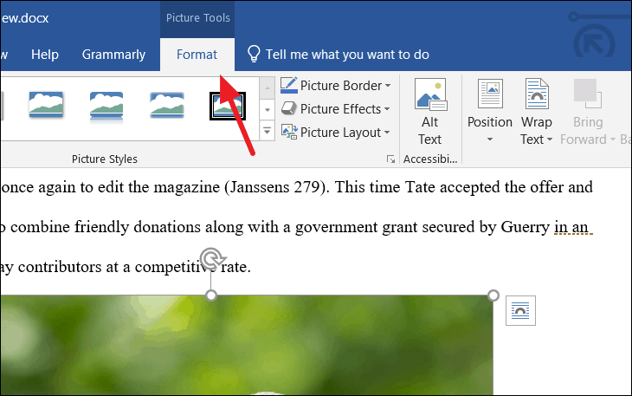
Task: Switch to the Help tab
Action: tap(45, 55)
